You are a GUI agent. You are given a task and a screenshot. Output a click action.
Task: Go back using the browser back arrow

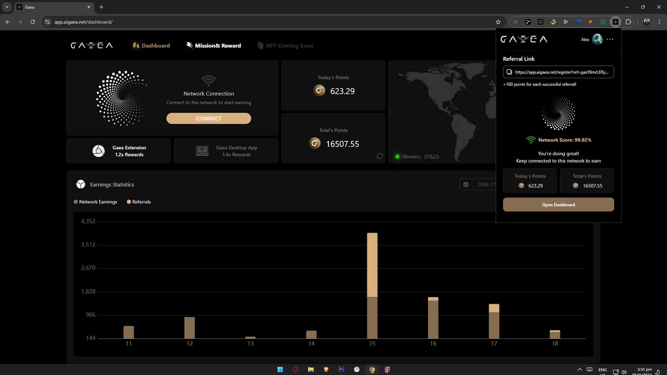[x=8, y=22]
